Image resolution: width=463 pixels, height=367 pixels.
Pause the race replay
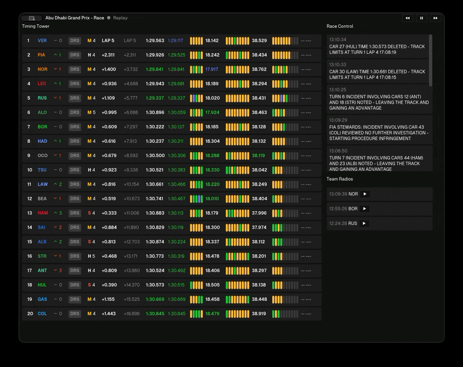click(421, 18)
